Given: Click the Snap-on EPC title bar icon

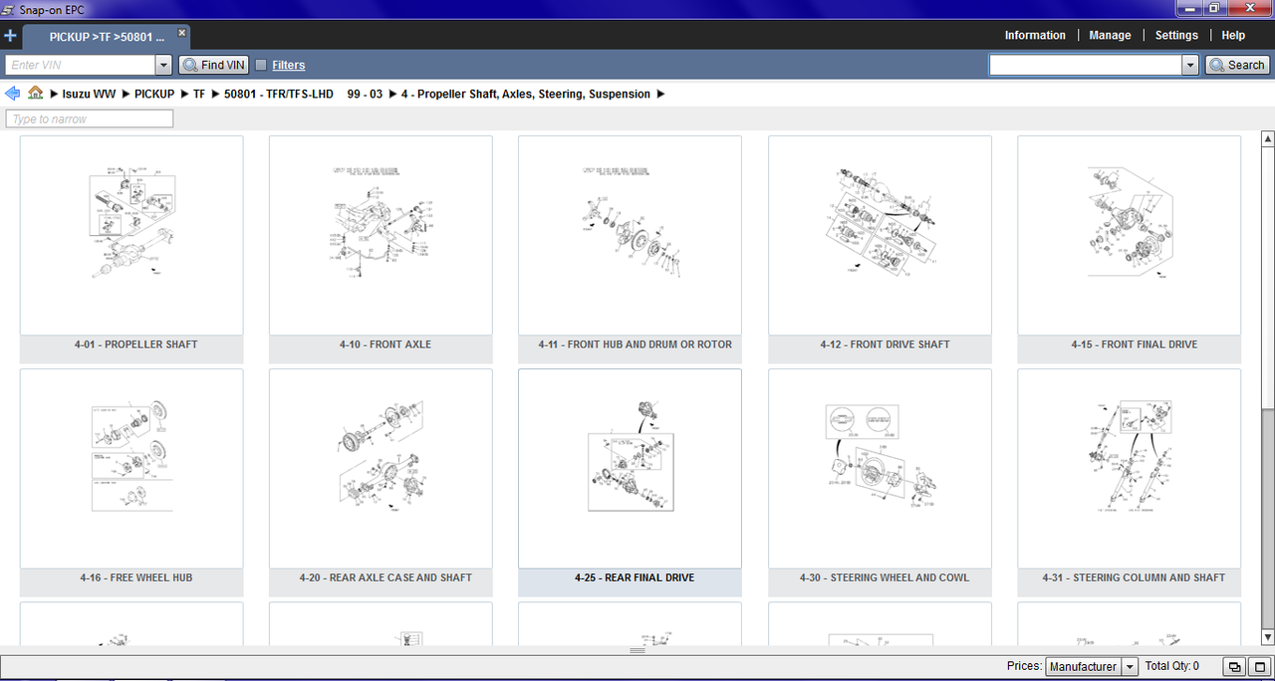Looking at the screenshot, I should coord(9,9).
